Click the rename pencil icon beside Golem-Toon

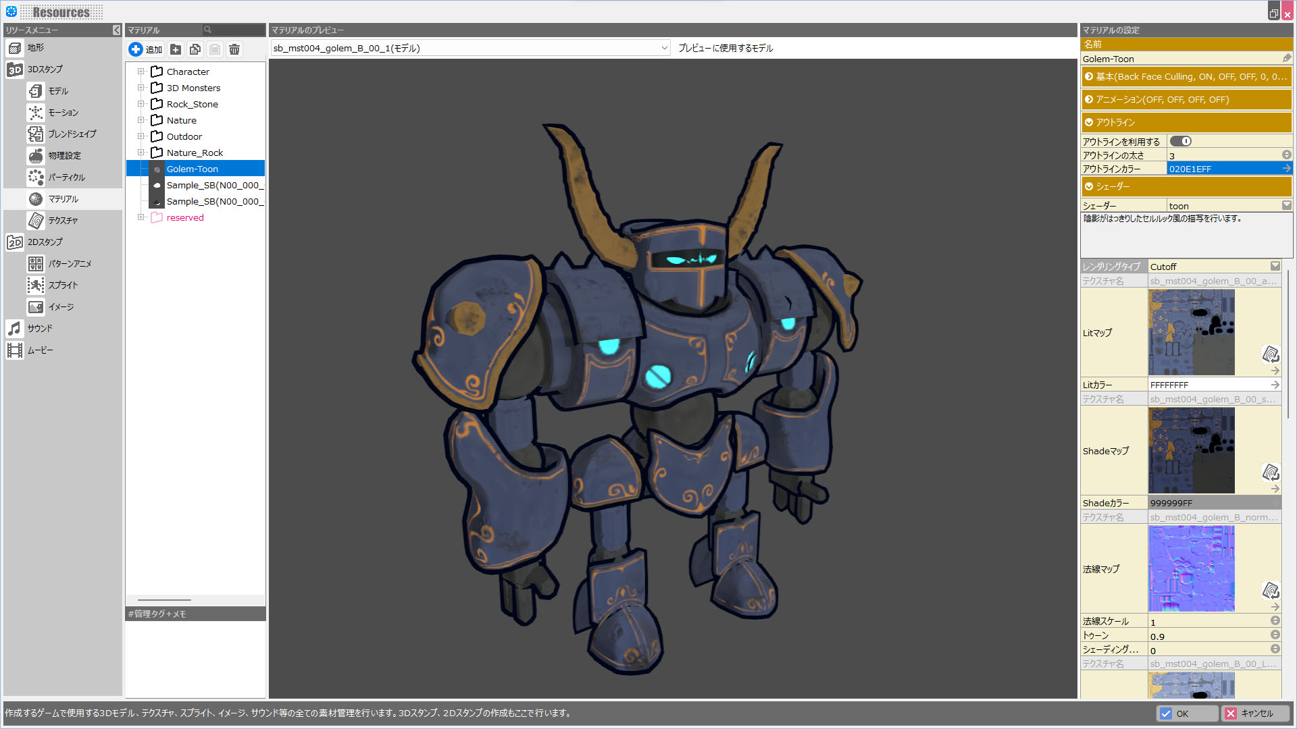(1286, 59)
